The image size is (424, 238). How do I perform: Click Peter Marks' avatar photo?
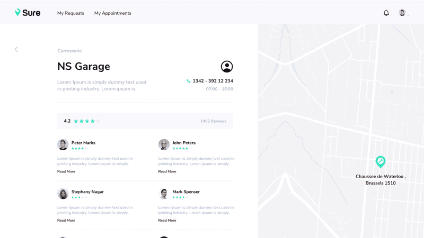click(63, 144)
